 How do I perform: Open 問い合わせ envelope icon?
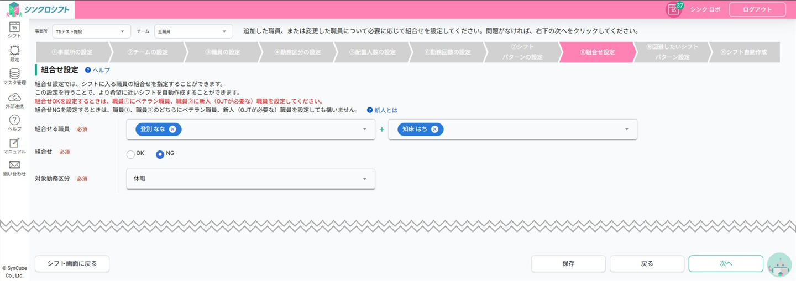coord(14,166)
